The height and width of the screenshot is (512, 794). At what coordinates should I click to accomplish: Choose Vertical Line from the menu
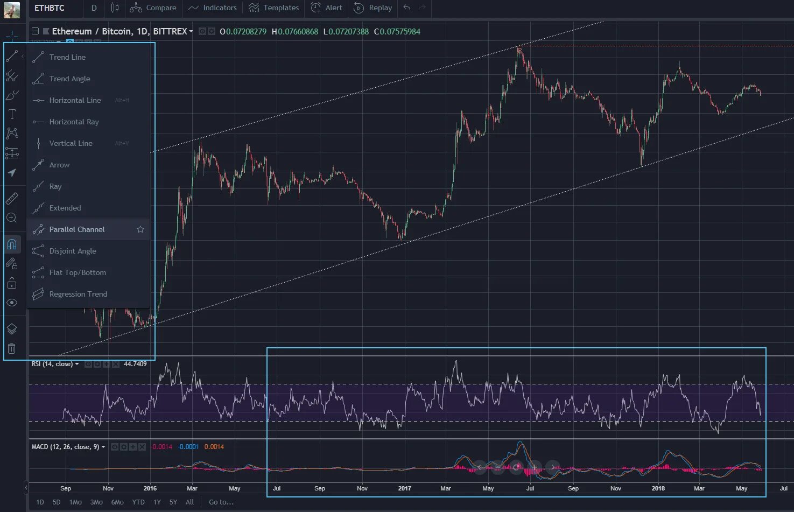point(88,143)
